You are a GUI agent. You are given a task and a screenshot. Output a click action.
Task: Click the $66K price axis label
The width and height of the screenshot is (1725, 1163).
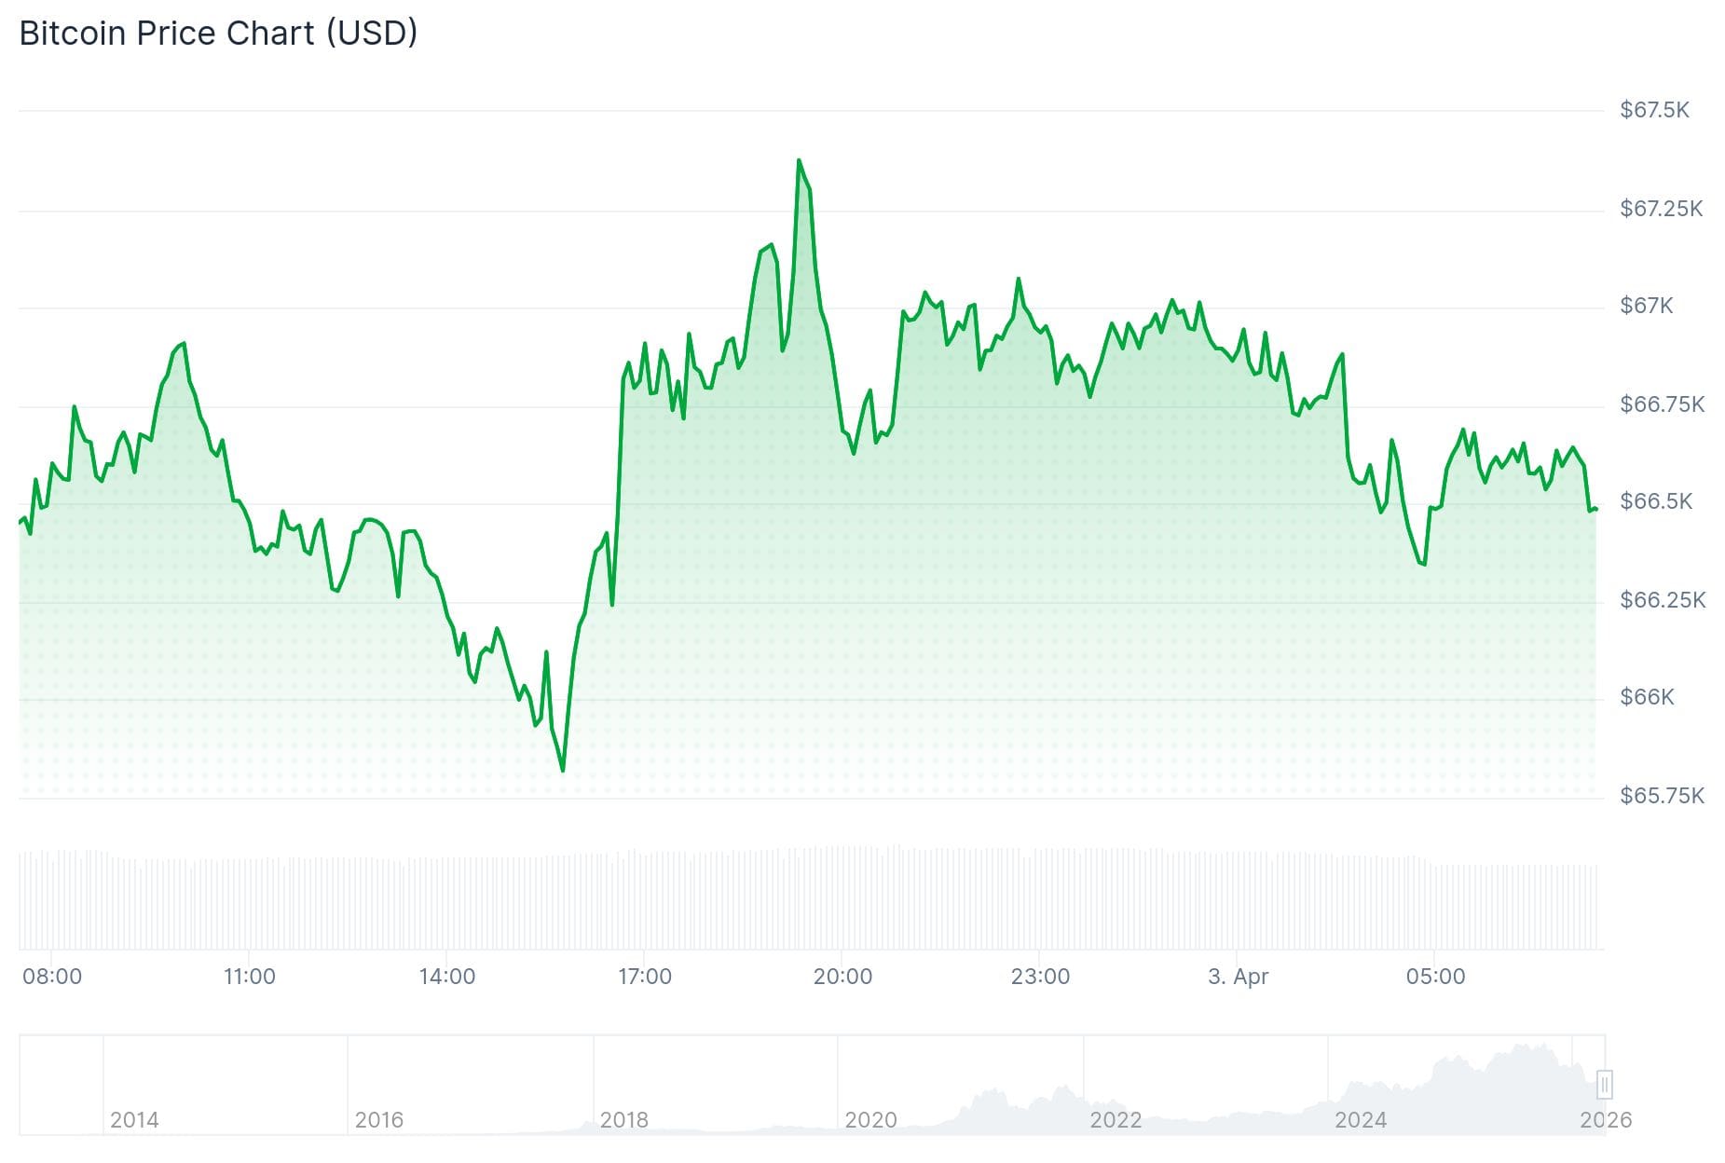(1647, 697)
